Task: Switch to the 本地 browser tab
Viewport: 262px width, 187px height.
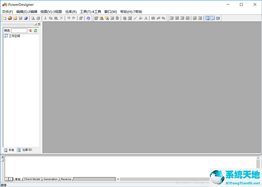Action: click(x=9, y=150)
